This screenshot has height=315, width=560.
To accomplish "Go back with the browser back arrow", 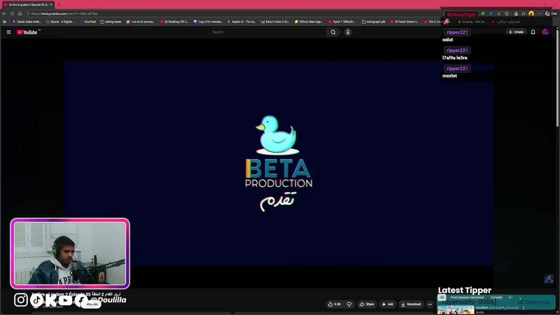I will [x=4, y=14].
